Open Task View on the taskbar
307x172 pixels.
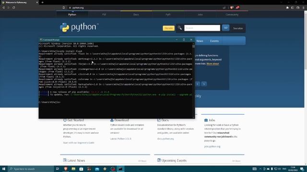[x=58, y=169]
